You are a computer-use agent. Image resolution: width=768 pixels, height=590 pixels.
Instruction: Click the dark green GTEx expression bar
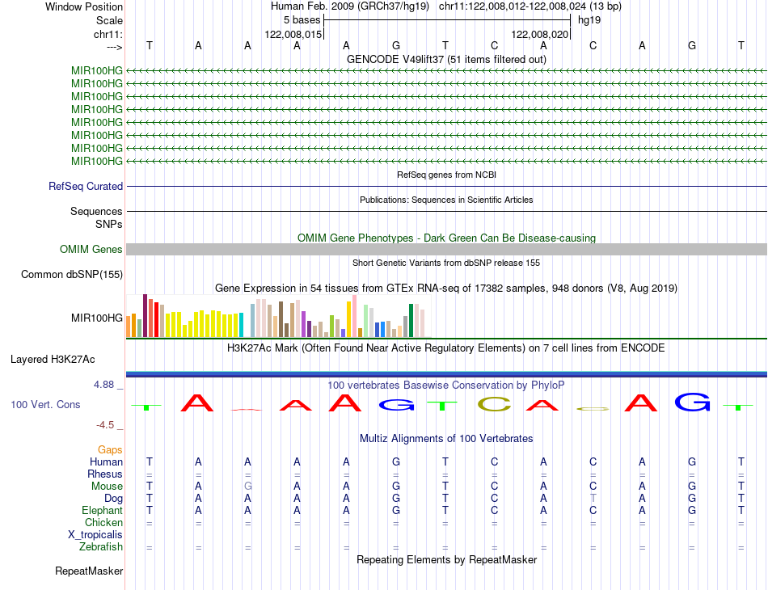pyautogui.click(x=411, y=320)
